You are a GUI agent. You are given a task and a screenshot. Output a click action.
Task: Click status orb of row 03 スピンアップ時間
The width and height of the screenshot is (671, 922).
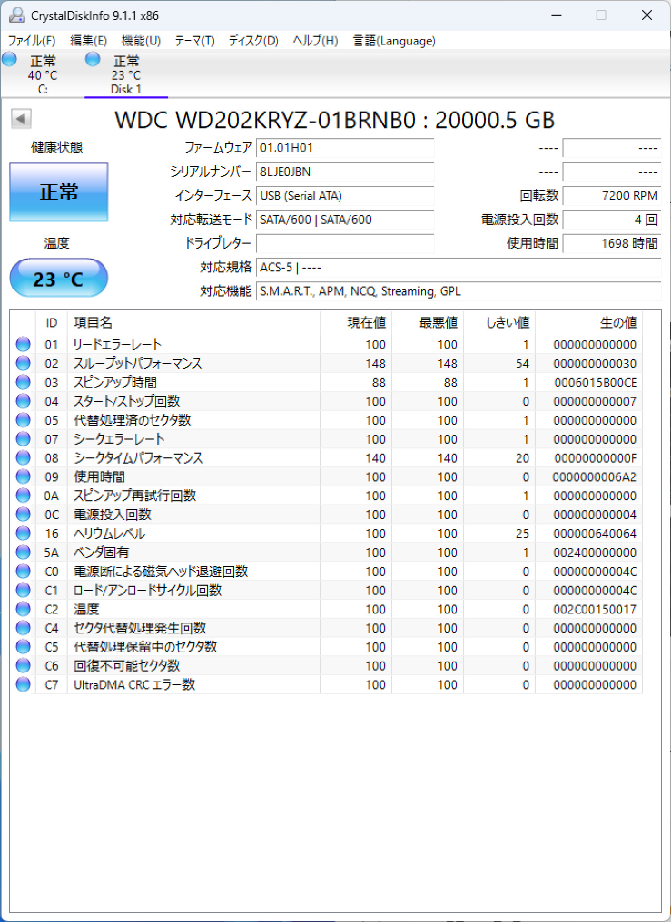23,382
